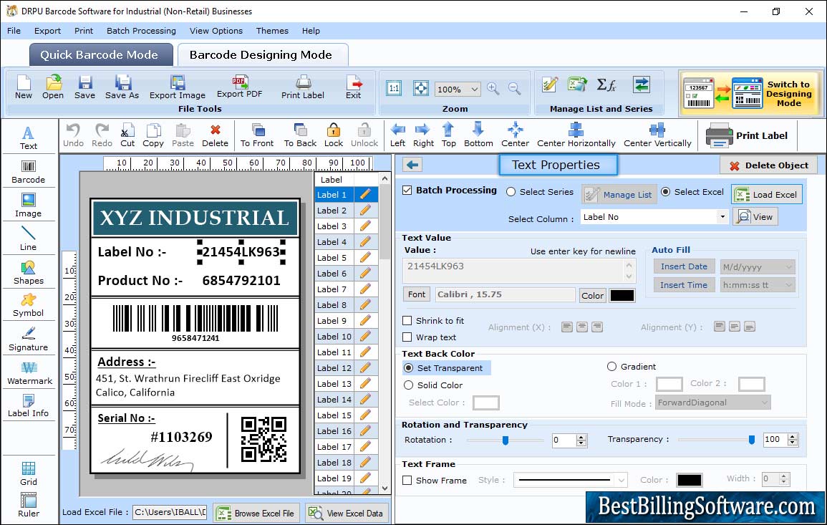The image size is (827, 525).
Task: Lock the selected object
Action: [334, 135]
